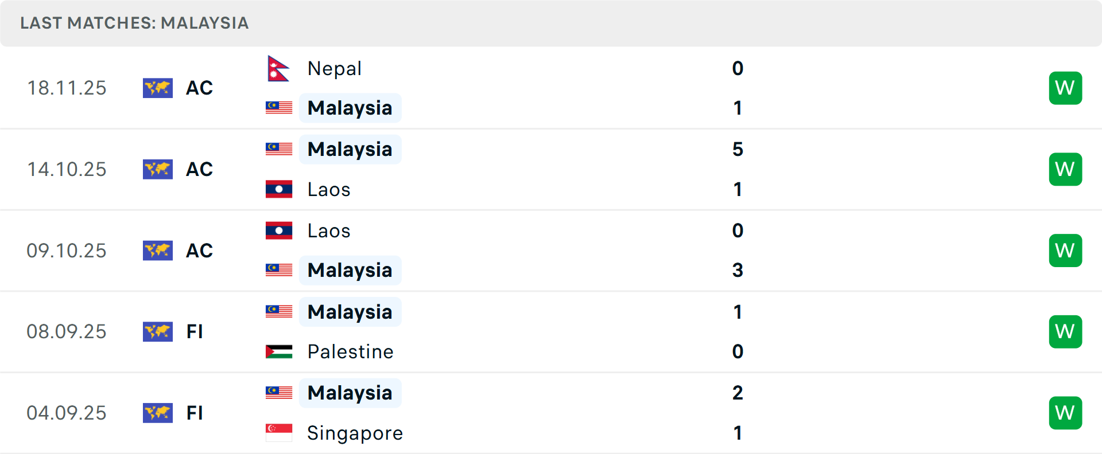Select the Singapore team name
Screen dimensions: 1102x454
pos(355,433)
